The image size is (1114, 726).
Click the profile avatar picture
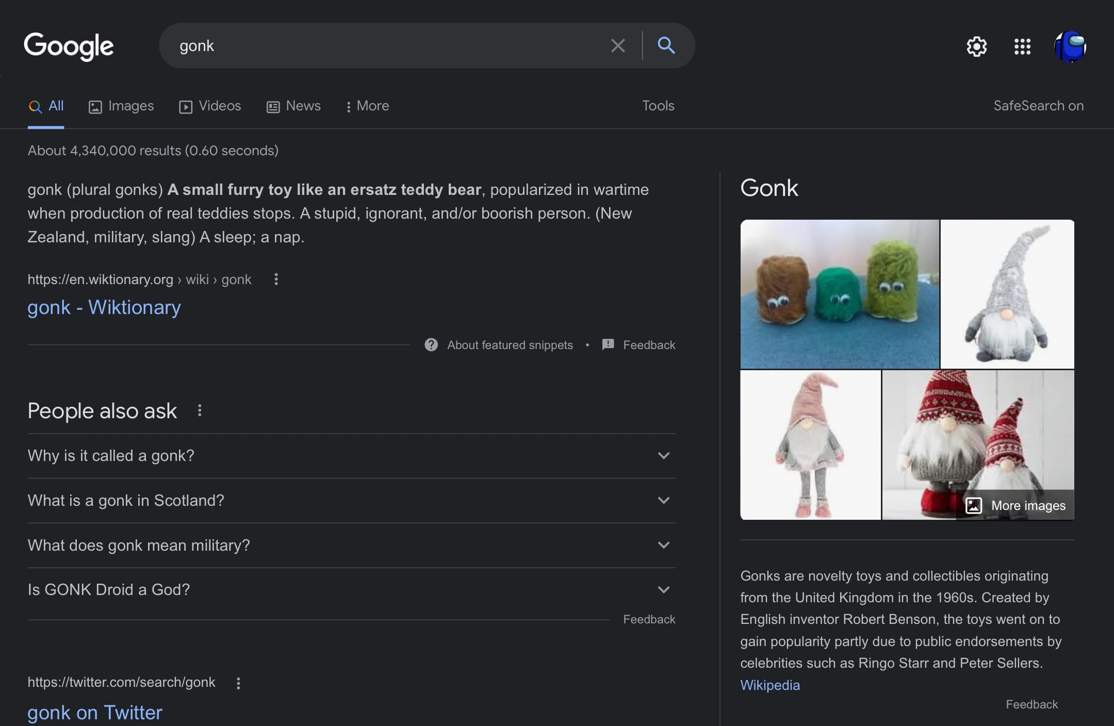[x=1071, y=46]
